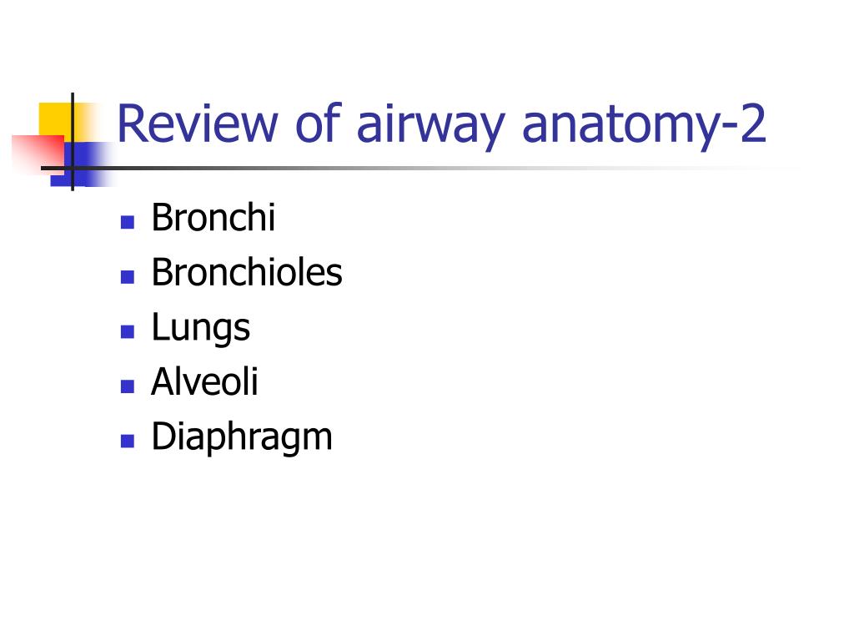The image size is (854, 641).
Task: Select the blue bullet beside Bronchioles
Action: [128, 277]
